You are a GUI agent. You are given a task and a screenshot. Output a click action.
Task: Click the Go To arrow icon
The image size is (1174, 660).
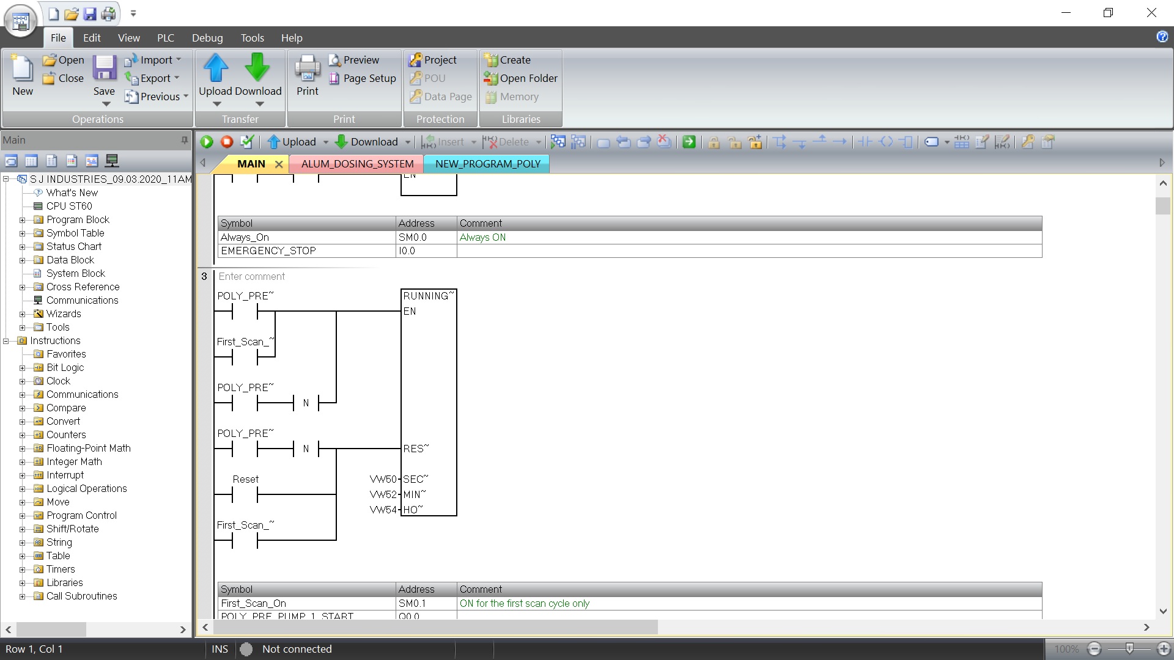coord(689,142)
